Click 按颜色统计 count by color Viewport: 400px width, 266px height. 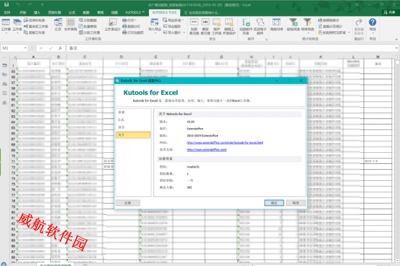tap(328, 20)
